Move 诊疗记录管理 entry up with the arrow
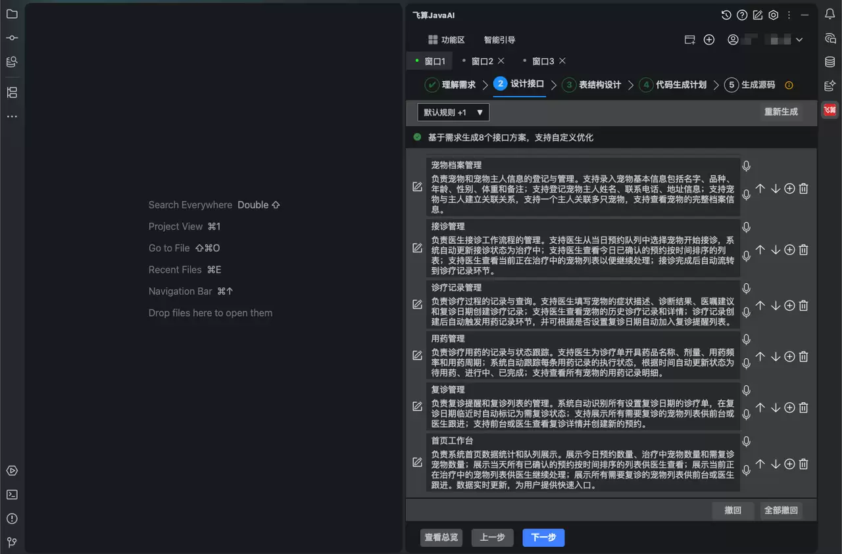This screenshot has height=554, width=842. tap(760, 306)
